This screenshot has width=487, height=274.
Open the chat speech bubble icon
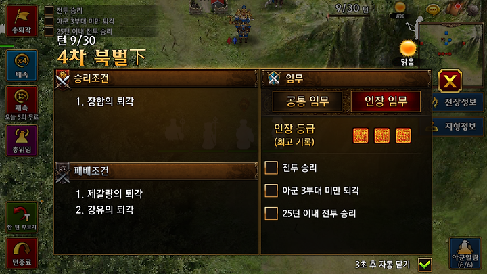[x=433, y=9]
